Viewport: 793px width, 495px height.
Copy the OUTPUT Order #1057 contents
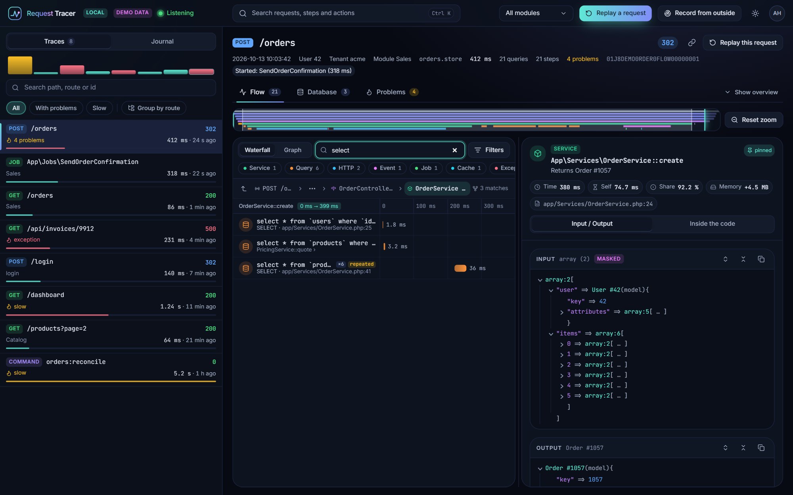coord(761,448)
